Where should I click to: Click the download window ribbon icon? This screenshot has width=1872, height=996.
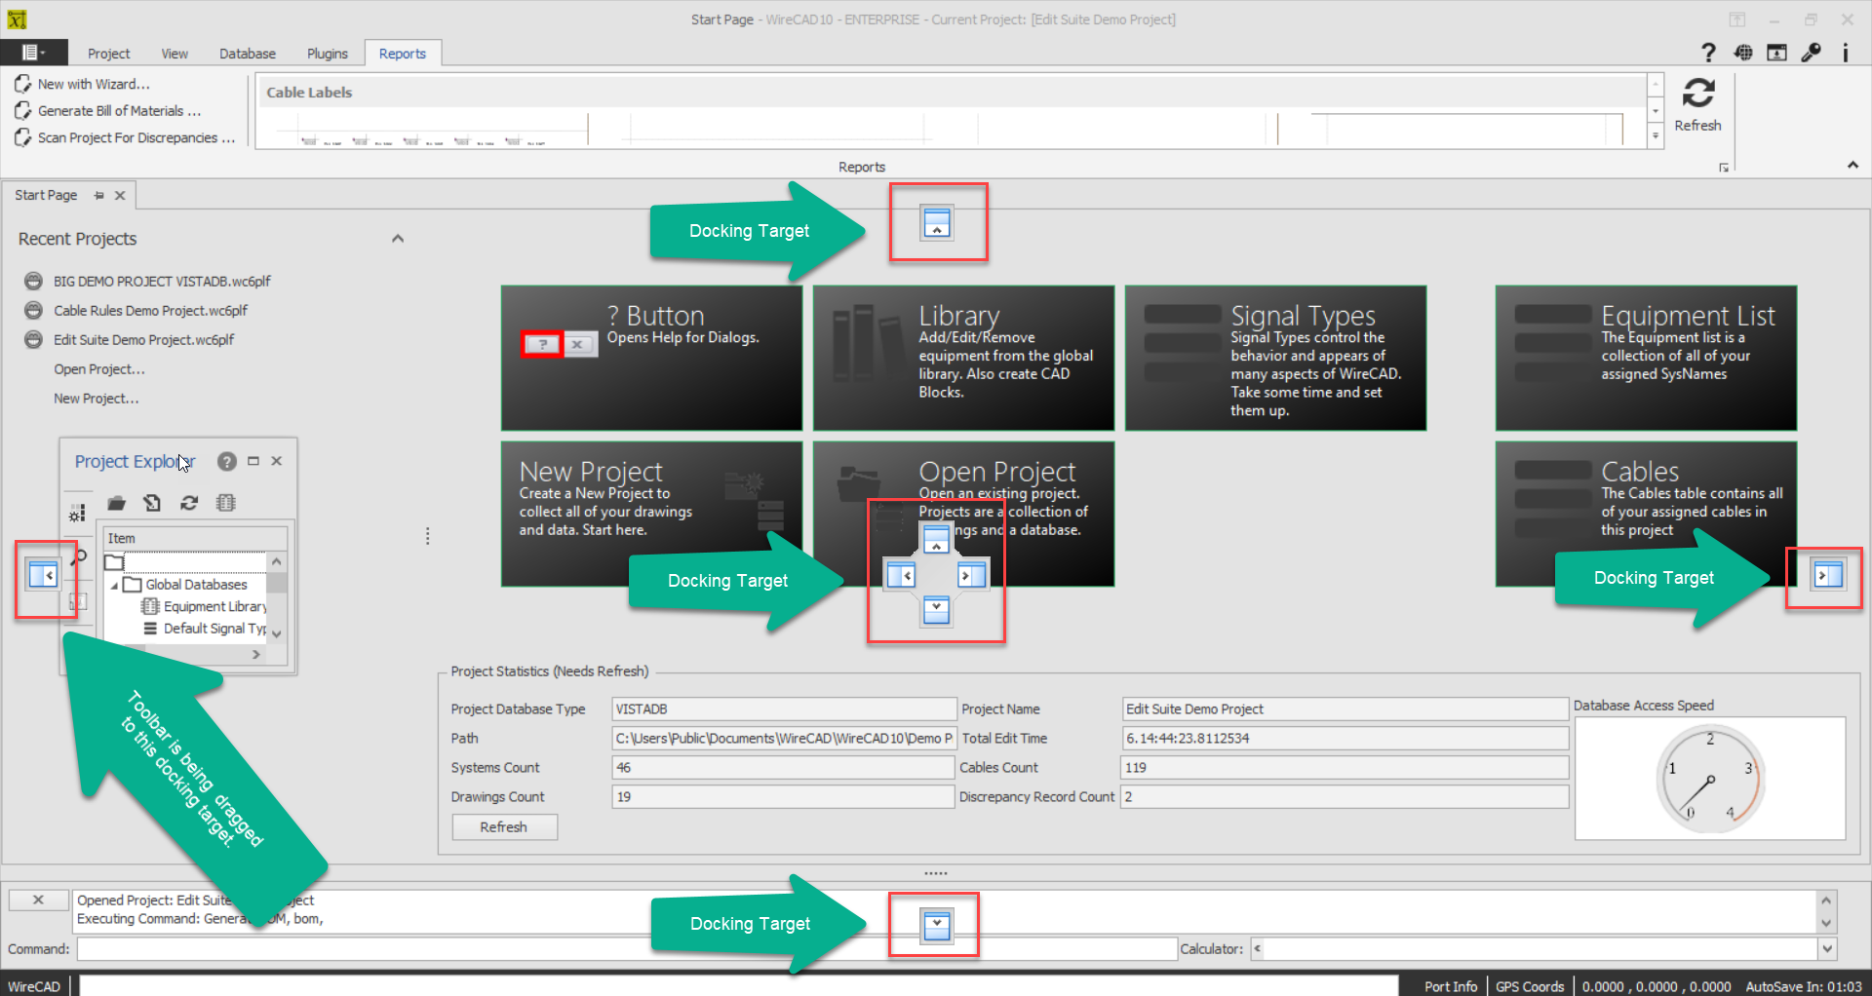coord(1777,53)
